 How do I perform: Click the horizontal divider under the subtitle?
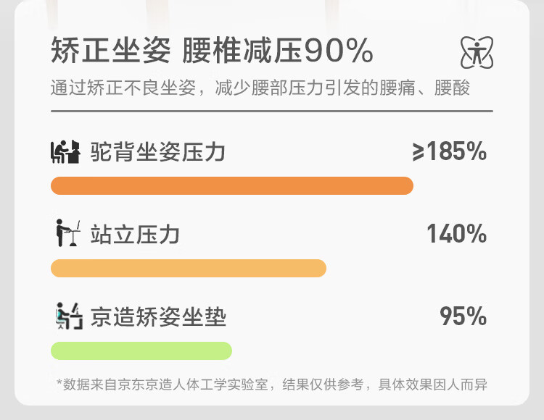272,111
